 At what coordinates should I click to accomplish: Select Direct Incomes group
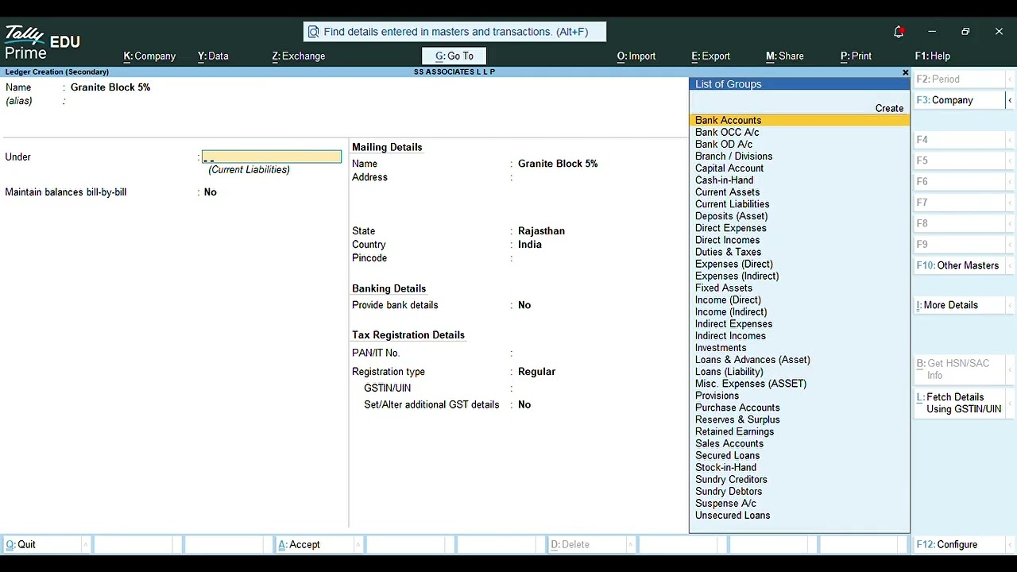pos(799,240)
